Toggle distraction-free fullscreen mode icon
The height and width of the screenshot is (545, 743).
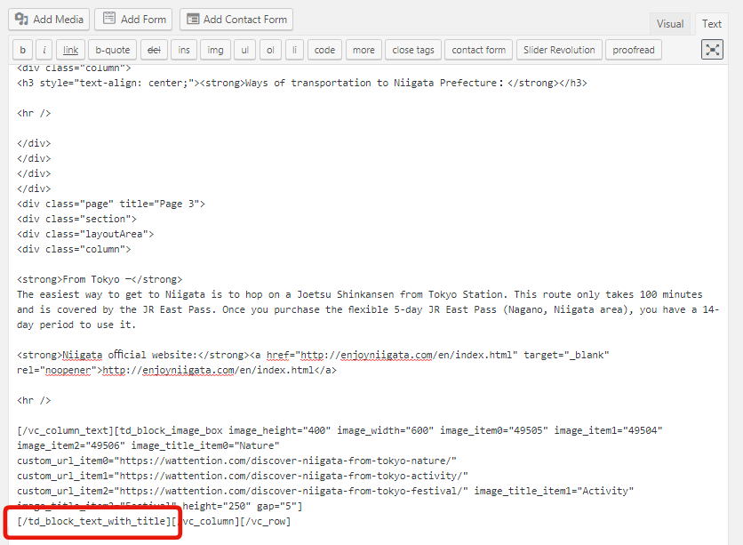click(712, 49)
